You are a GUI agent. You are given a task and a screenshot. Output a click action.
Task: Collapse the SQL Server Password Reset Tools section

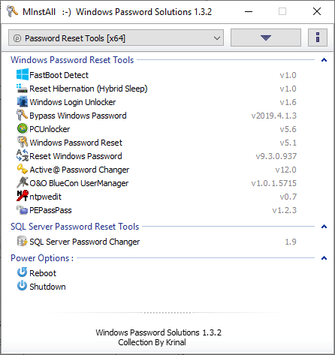pyautogui.click(x=324, y=227)
